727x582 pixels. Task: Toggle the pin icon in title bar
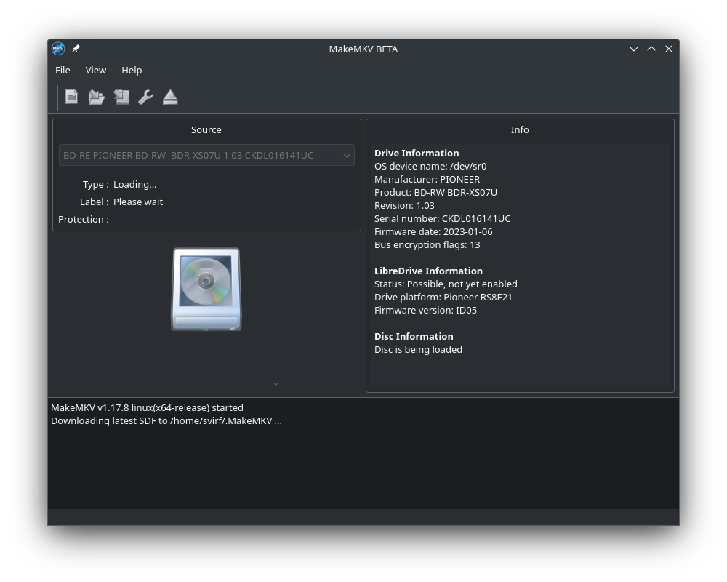coord(76,48)
